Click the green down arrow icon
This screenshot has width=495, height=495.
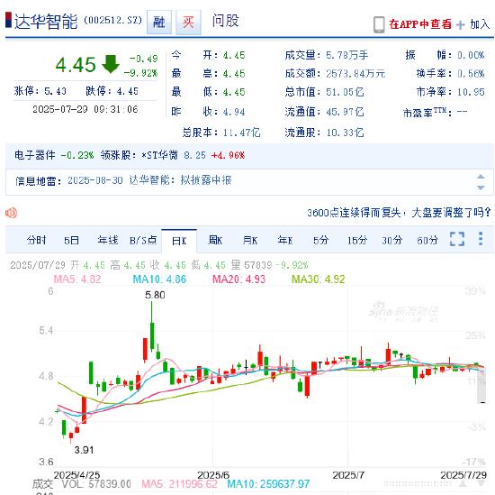point(111,64)
